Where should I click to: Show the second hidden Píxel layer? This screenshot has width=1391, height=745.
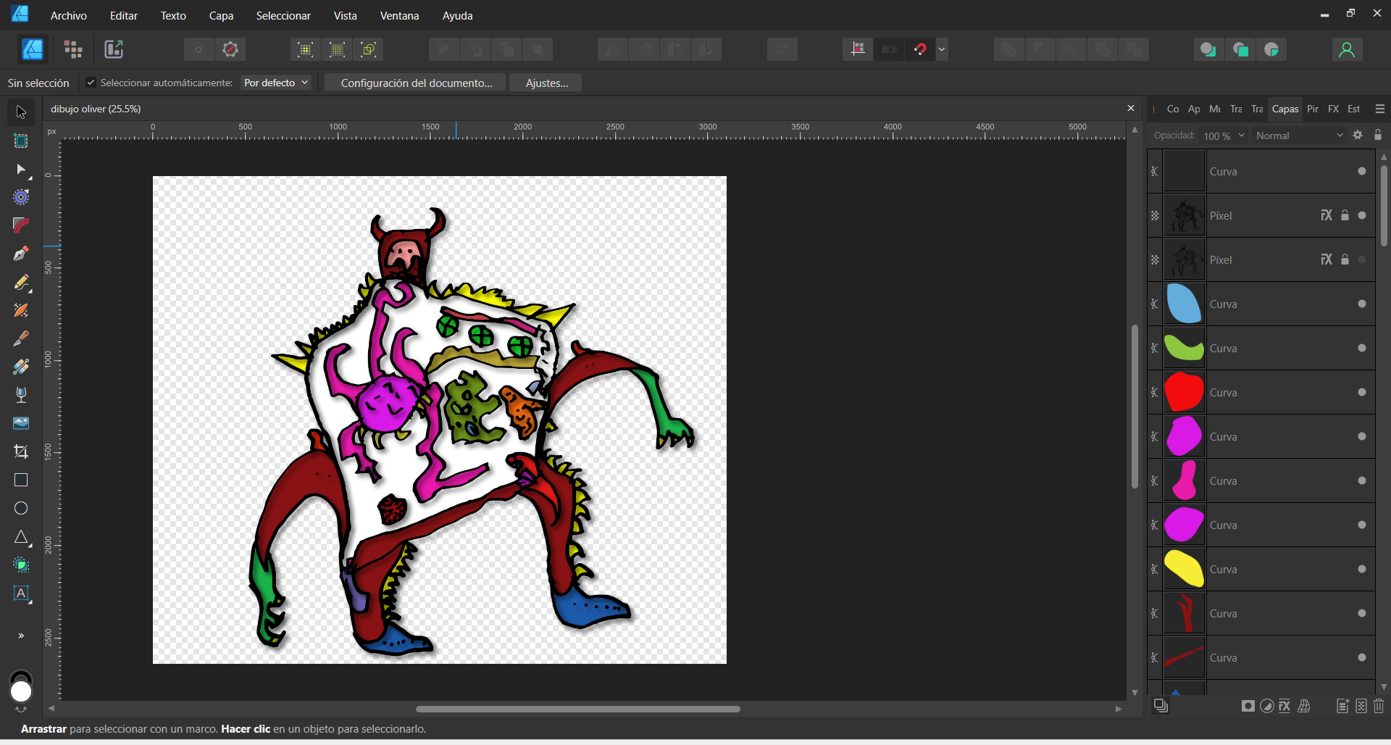click(x=1362, y=259)
